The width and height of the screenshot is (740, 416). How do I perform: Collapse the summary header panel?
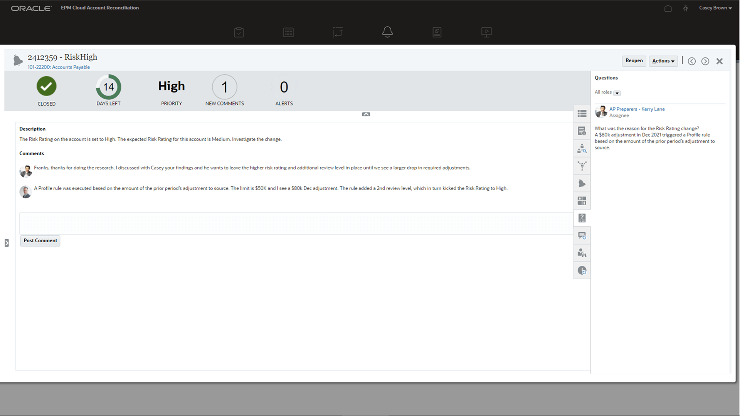[366, 114]
